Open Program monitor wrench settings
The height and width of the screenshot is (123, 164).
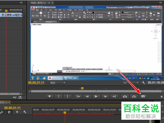[x=143, y=83]
